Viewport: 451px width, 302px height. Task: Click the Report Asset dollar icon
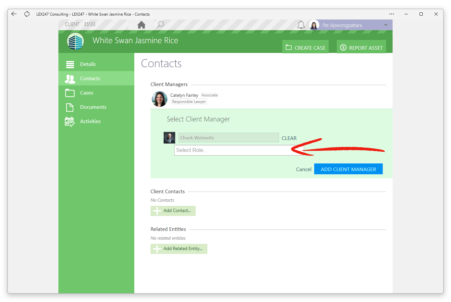pos(343,47)
